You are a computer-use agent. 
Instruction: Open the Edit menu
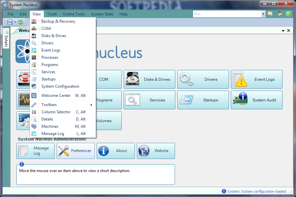tap(23, 14)
